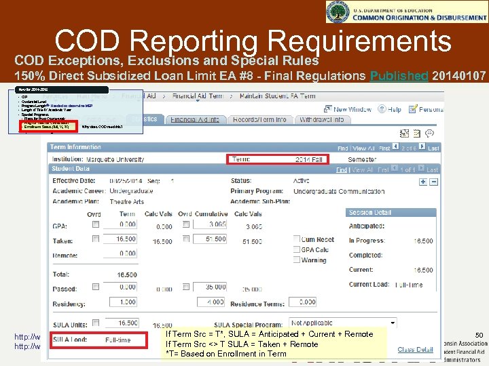The height and width of the screenshot is (366, 489).
Task: Toggle the Passed Cumulative override checkbox
Action: coord(186,287)
